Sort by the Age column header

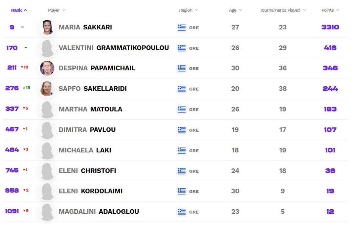tap(235, 10)
